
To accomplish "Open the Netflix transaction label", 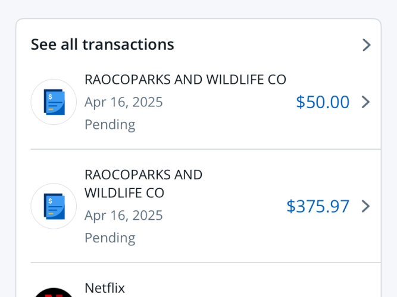I will point(105,288).
